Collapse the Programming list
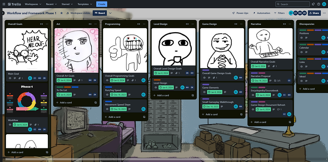Image resolution: width=328 pixels, height=162 pixels. (139, 24)
